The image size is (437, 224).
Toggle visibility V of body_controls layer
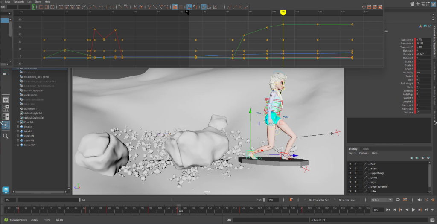[x=350, y=187]
